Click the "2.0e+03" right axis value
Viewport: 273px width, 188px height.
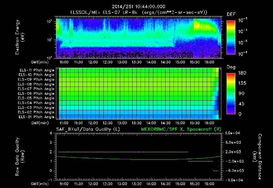[234, 152]
